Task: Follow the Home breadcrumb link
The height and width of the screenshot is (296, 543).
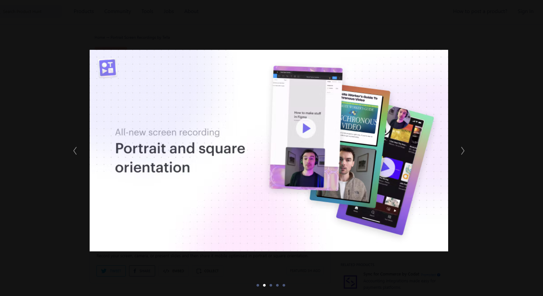Action: tap(100, 37)
